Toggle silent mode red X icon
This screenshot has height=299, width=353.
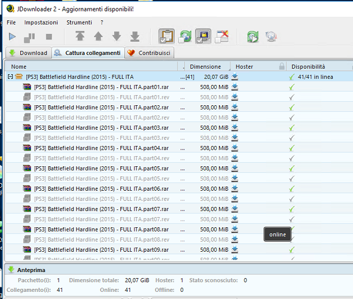[222, 36]
